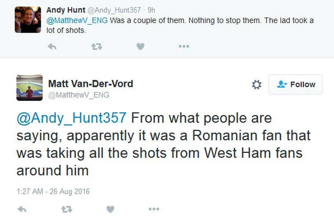Viewport: 334px width, 223px height.
Task: Like Andy Hunt's tweet with the heart
Action: point(140,47)
